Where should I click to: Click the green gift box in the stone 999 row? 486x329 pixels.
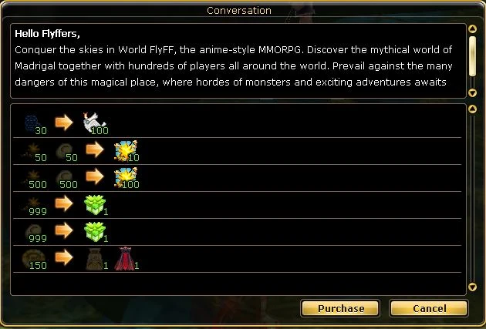click(96, 231)
